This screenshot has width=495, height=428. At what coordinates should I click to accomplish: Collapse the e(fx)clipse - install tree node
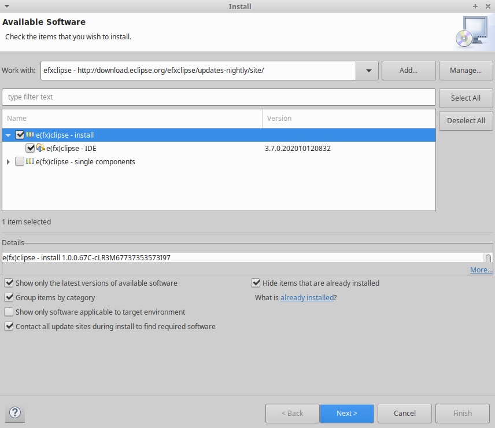[x=8, y=135]
